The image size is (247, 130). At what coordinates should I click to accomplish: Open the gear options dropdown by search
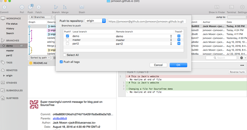coord(243,58)
